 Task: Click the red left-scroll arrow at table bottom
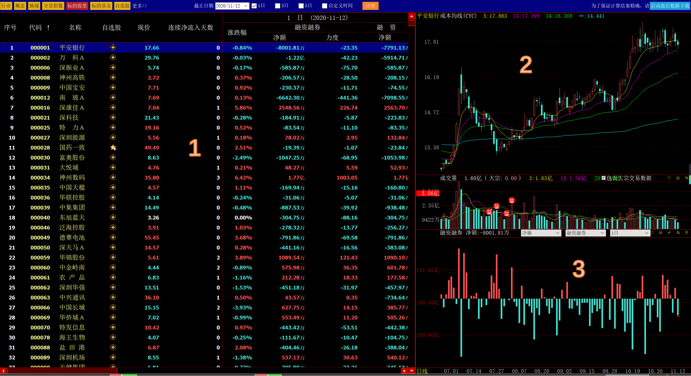[3, 371]
